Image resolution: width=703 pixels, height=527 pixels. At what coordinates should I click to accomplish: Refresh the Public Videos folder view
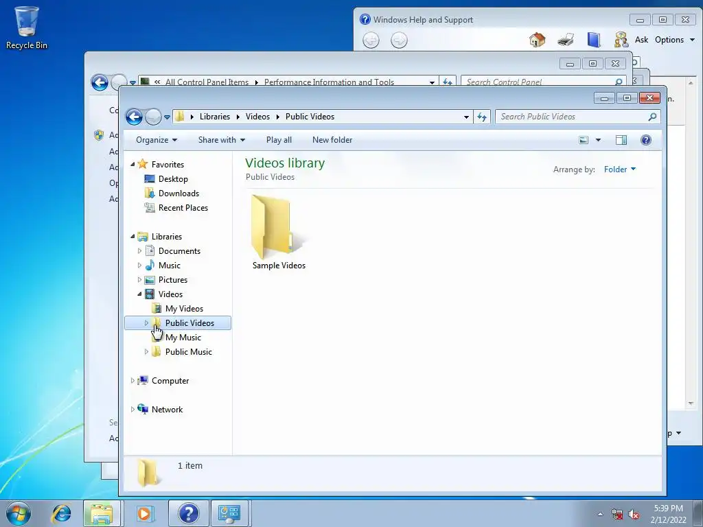pyautogui.click(x=482, y=117)
